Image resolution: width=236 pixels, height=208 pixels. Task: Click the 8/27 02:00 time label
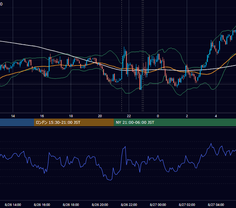[187, 205]
